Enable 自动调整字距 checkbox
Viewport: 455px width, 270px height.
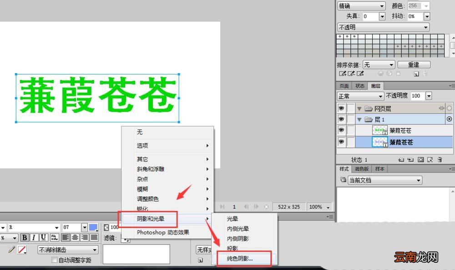54,260
